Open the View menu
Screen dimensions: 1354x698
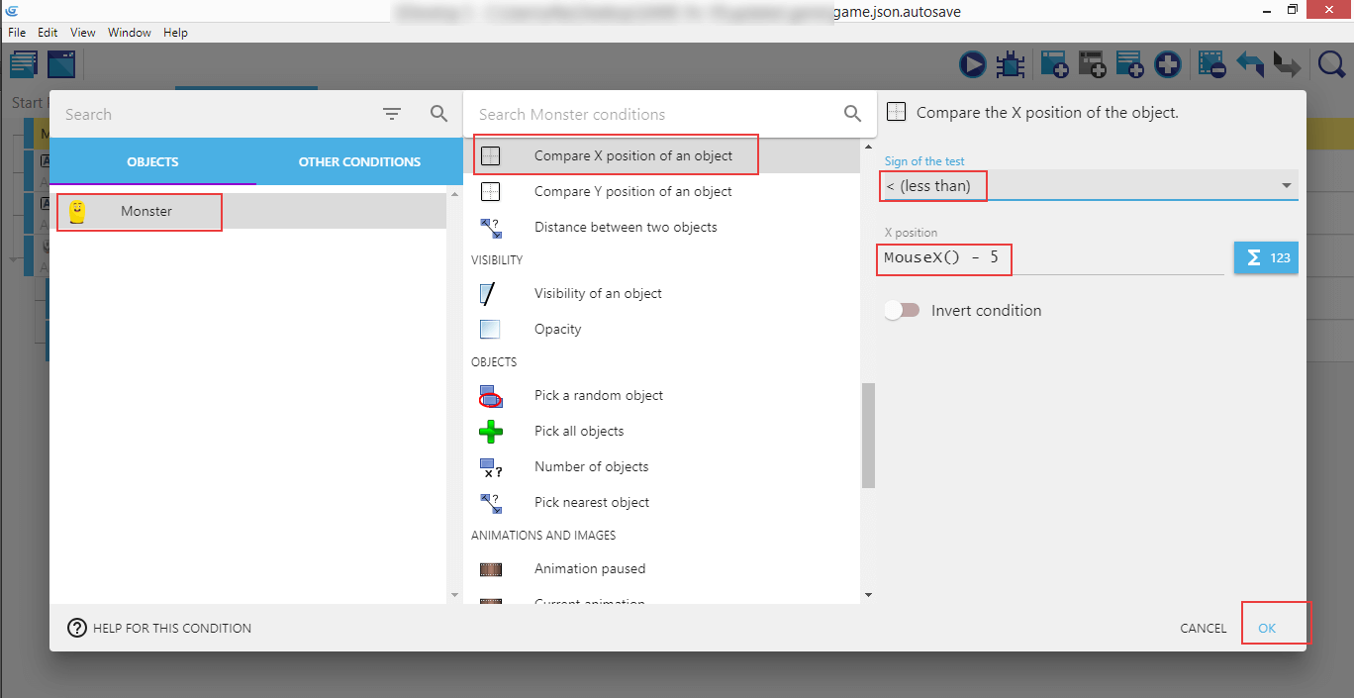[83, 33]
